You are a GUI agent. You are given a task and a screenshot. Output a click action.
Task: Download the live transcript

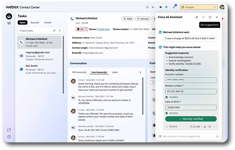pos(140,72)
